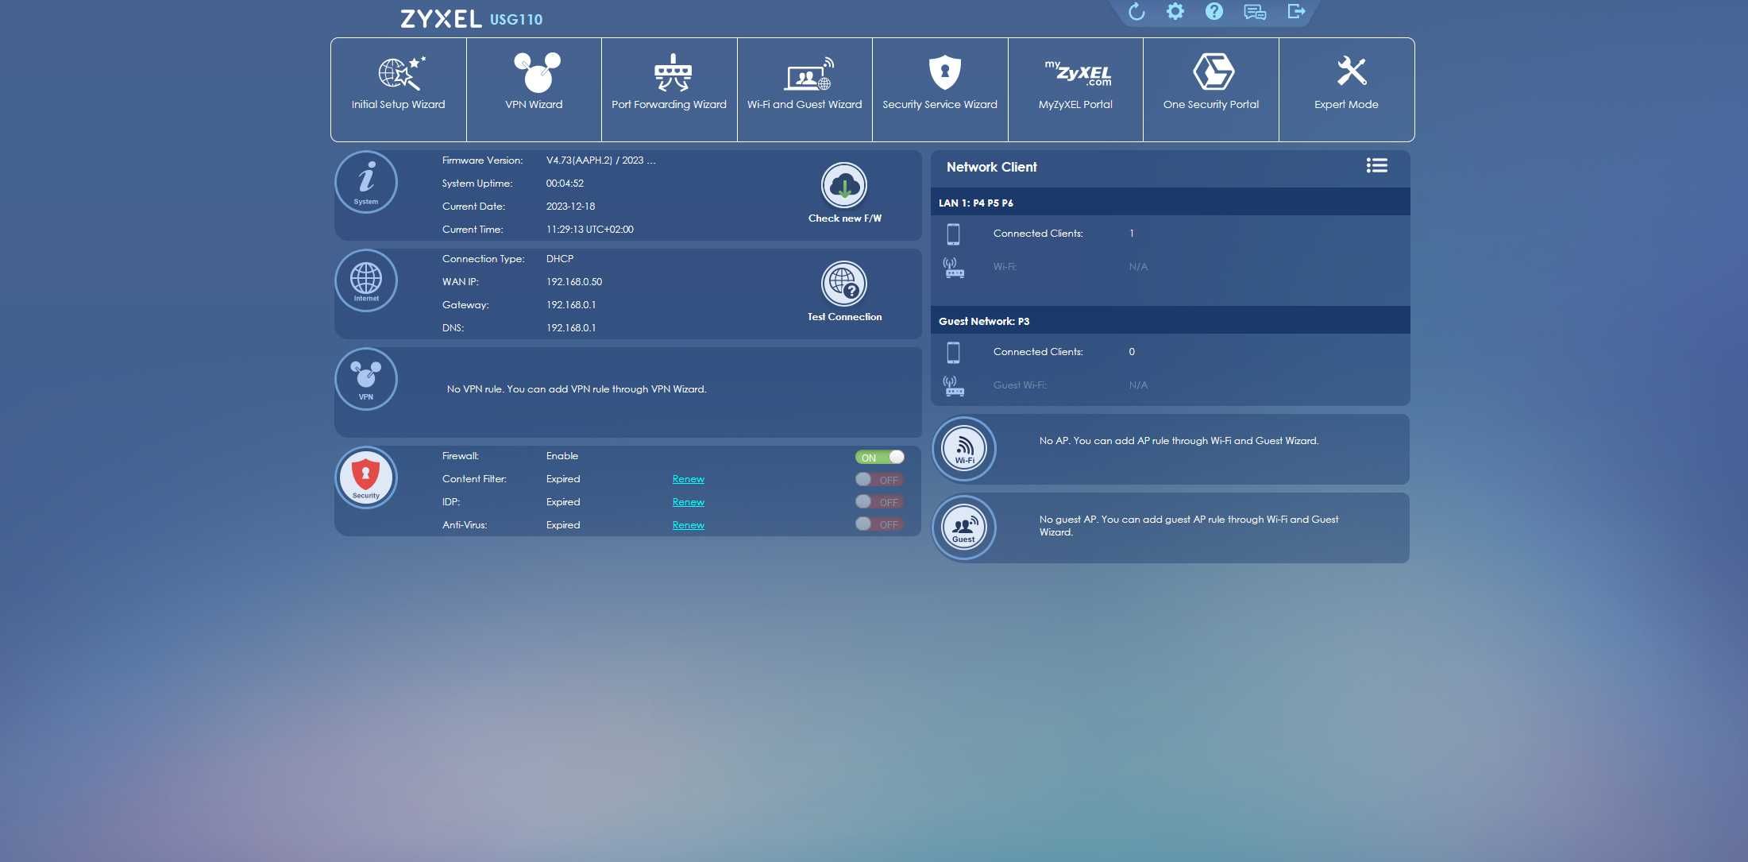Toggle Firewall ON switch
This screenshot has height=862, width=1748.
[x=880, y=457]
